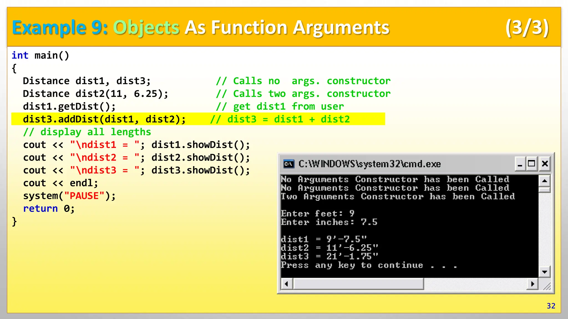The height and width of the screenshot is (319, 568).
Task: Click the title text C:\WINDOWS\system32\cmd.exe
Action: (369, 164)
